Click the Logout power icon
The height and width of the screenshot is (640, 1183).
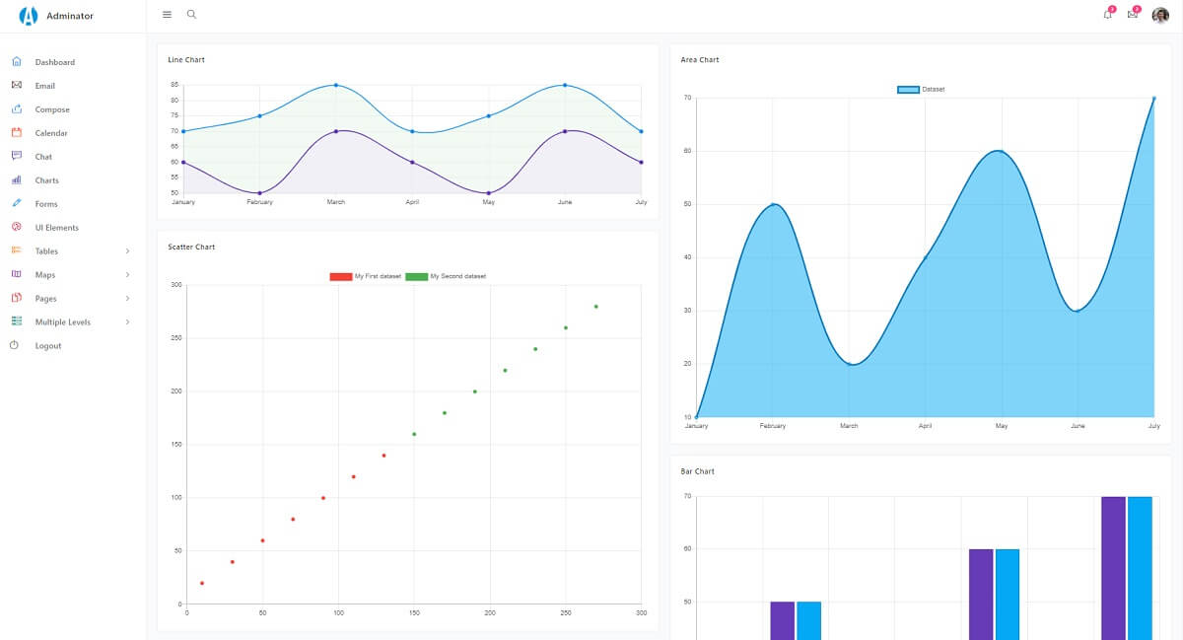point(15,345)
